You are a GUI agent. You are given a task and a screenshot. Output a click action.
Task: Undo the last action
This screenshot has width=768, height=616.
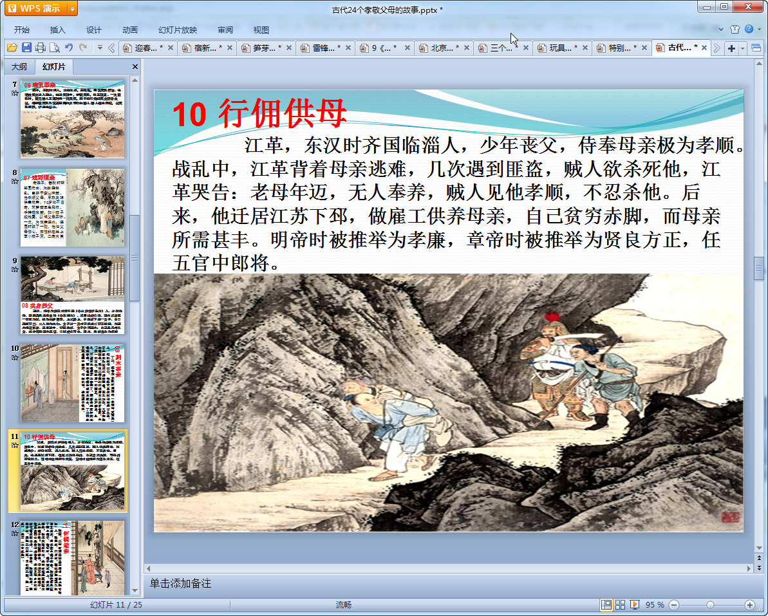coord(69,48)
